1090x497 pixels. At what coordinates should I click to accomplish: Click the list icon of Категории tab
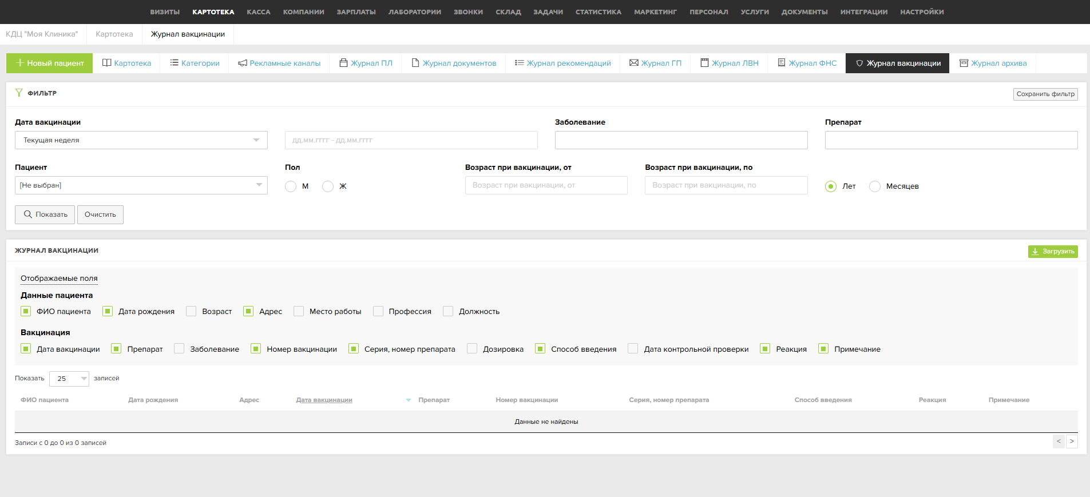175,63
